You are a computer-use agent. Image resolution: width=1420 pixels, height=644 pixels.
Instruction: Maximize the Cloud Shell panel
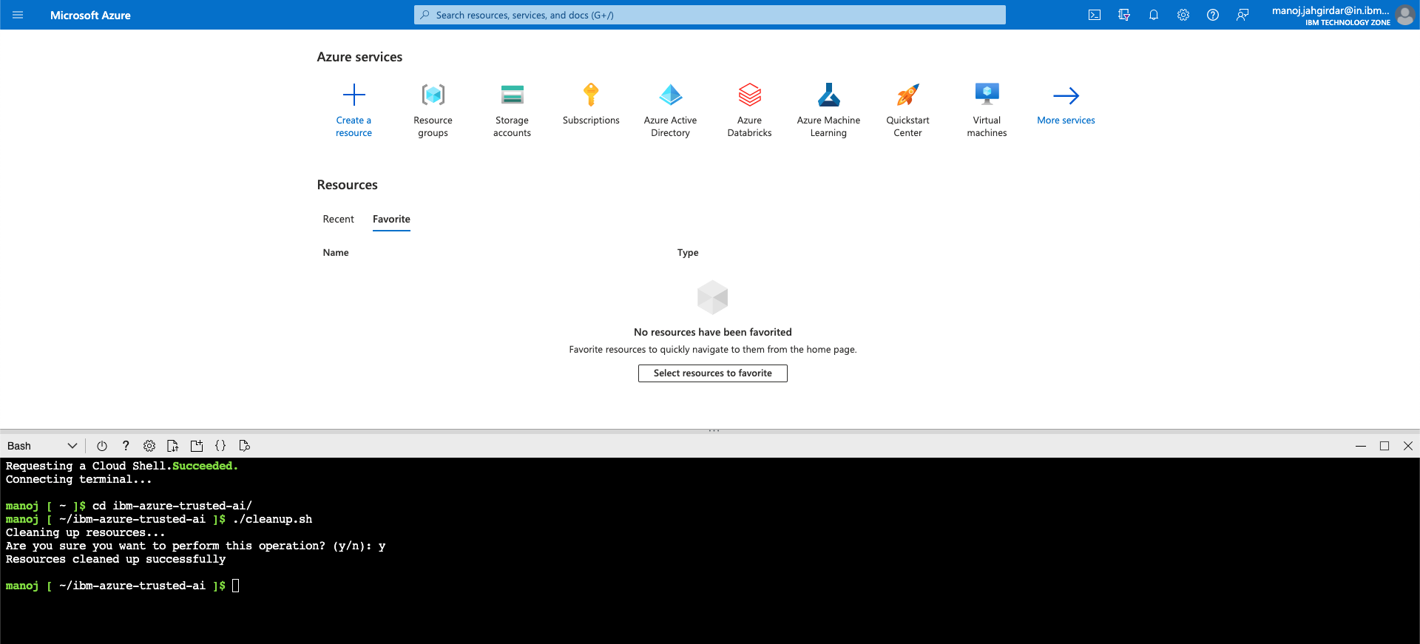click(x=1384, y=446)
